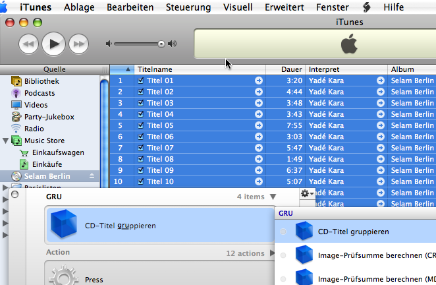Uncheck the Titel 10 checkbox
This screenshot has height=285, width=436.
pyautogui.click(x=141, y=181)
